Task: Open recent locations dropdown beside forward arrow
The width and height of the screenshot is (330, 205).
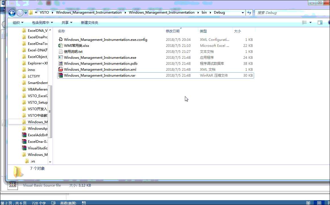Action: (26, 13)
